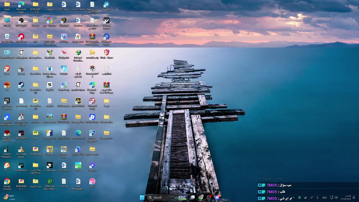359x202 pixels.
Task: Open the Internet Download Manager icon
Action: click(78, 56)
